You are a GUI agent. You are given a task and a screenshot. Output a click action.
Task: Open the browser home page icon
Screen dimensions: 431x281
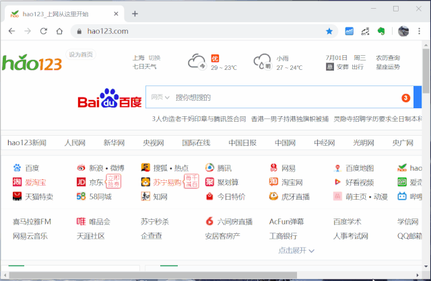click(59, 31)
